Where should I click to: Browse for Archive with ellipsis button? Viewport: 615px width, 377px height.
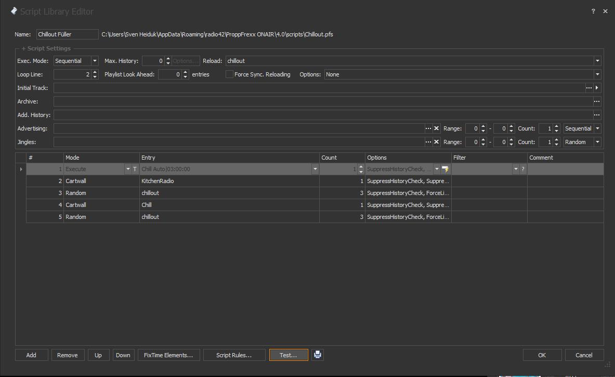tap(597, 101)
